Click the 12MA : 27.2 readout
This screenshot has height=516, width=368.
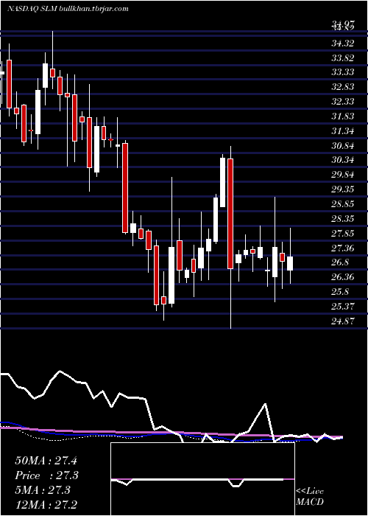coord(46,504)
